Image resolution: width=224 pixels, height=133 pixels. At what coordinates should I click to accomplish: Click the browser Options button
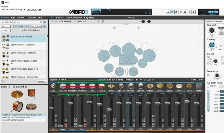(x=43, y=81)
